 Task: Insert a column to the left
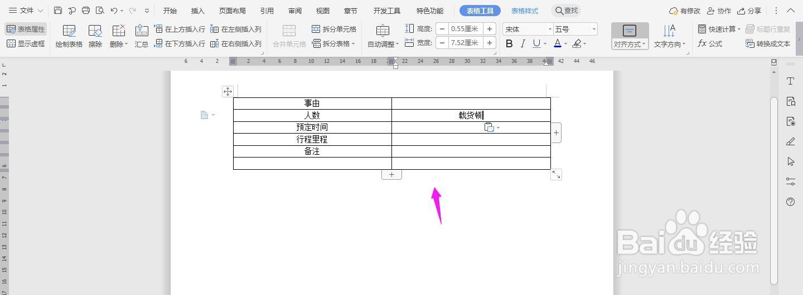click(236, 29)
